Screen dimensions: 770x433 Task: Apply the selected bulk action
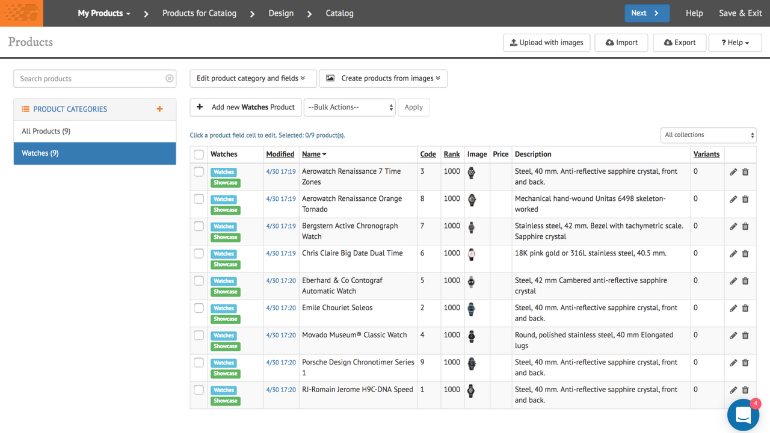(413, 107)
